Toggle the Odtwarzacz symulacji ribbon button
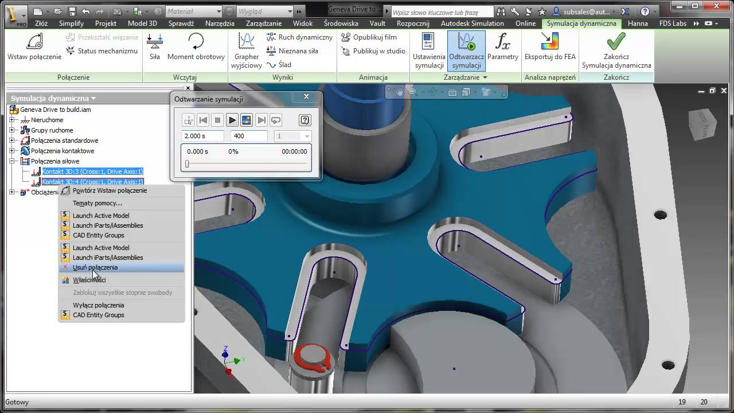734x413 pixels. tap(466, 50)
